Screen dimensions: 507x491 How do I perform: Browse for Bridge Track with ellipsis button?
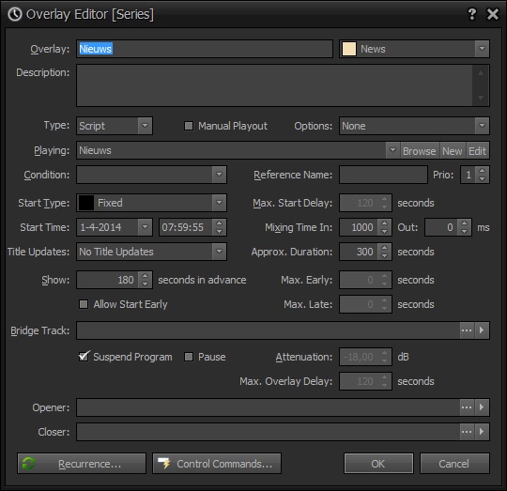click(x=467, y=330)
